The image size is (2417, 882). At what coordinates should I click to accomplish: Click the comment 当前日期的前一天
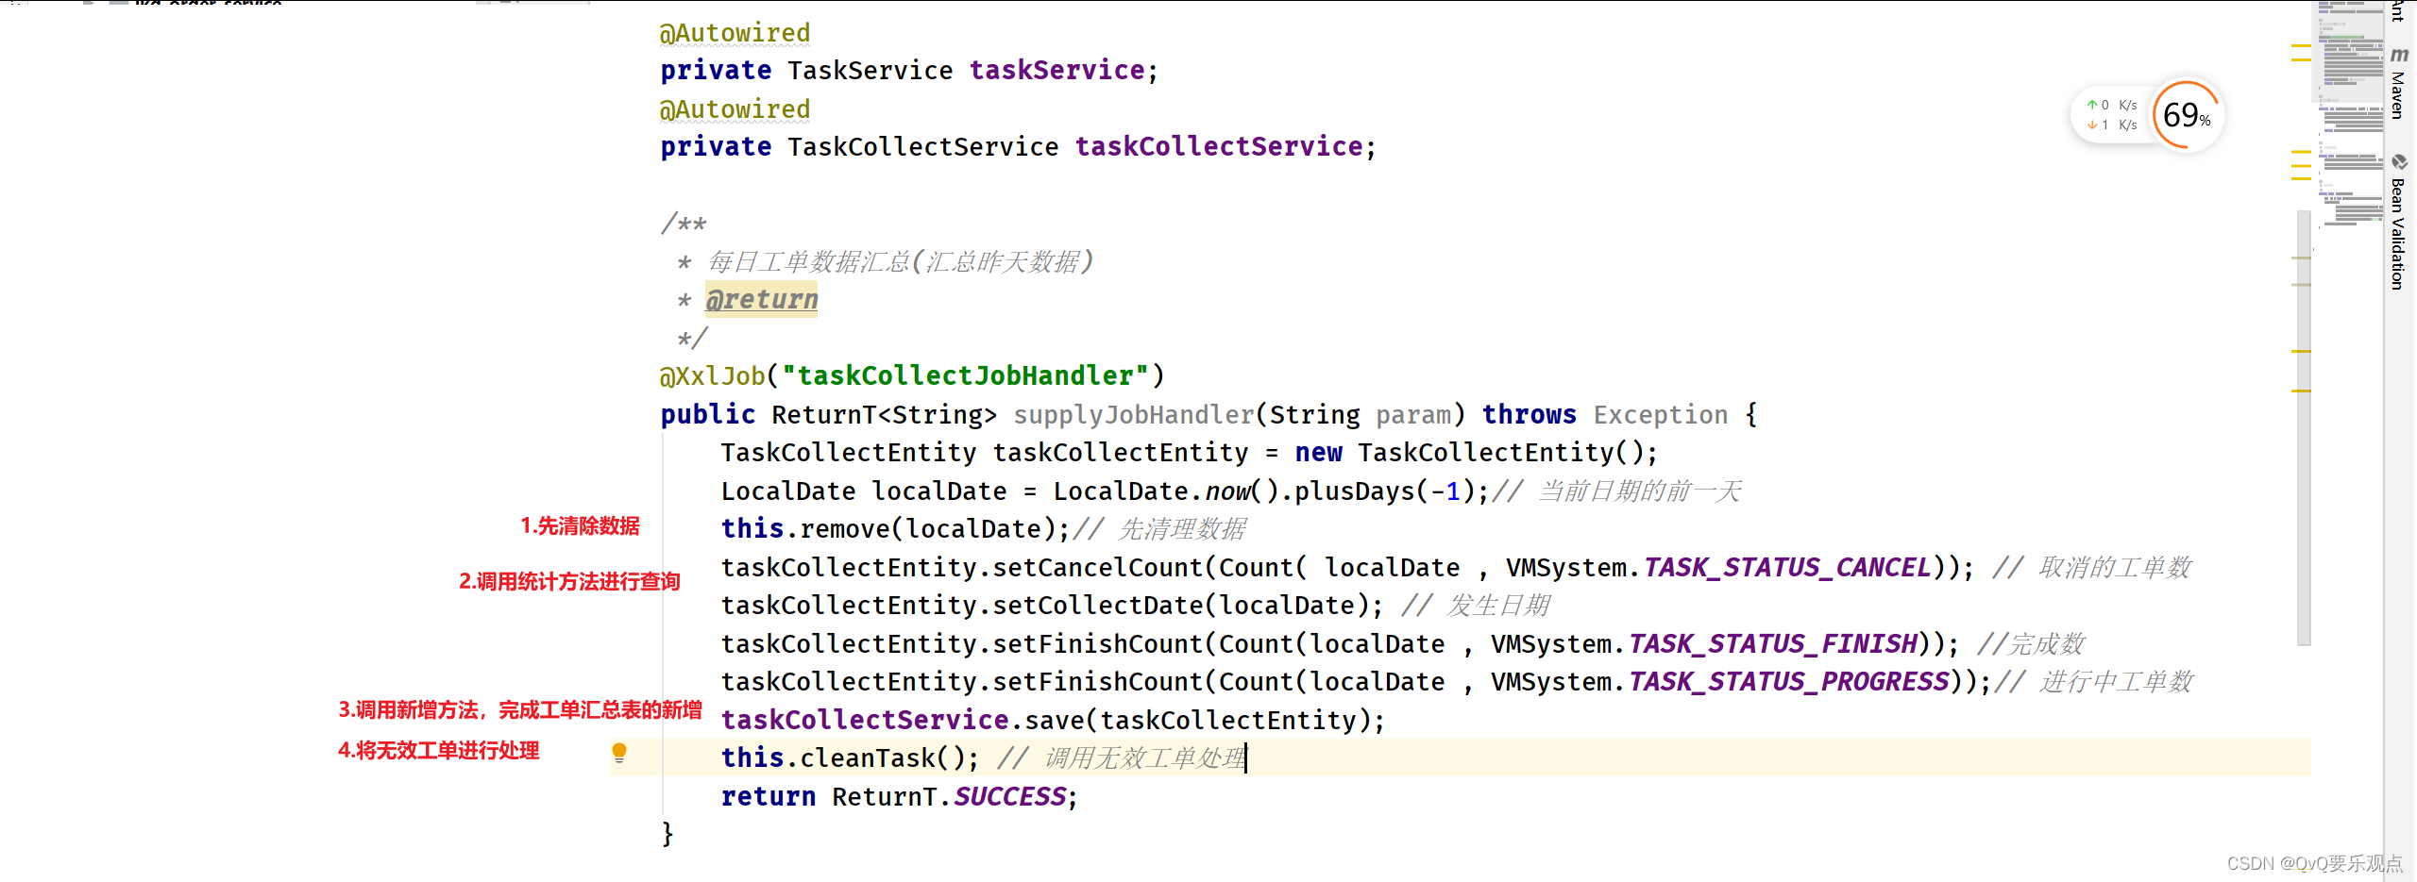(x=1640, y=491)
